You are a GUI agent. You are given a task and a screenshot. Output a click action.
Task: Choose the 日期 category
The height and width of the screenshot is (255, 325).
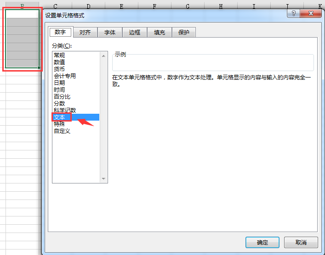tap(59, 83)
